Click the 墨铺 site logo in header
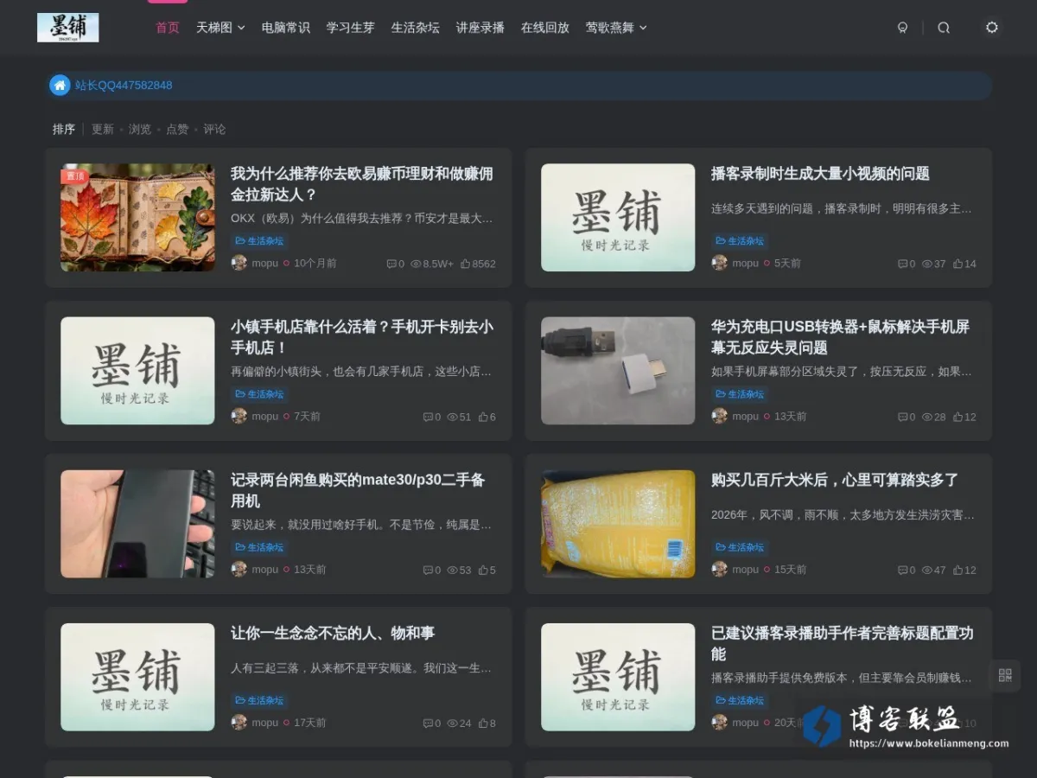 click(68, 28)
